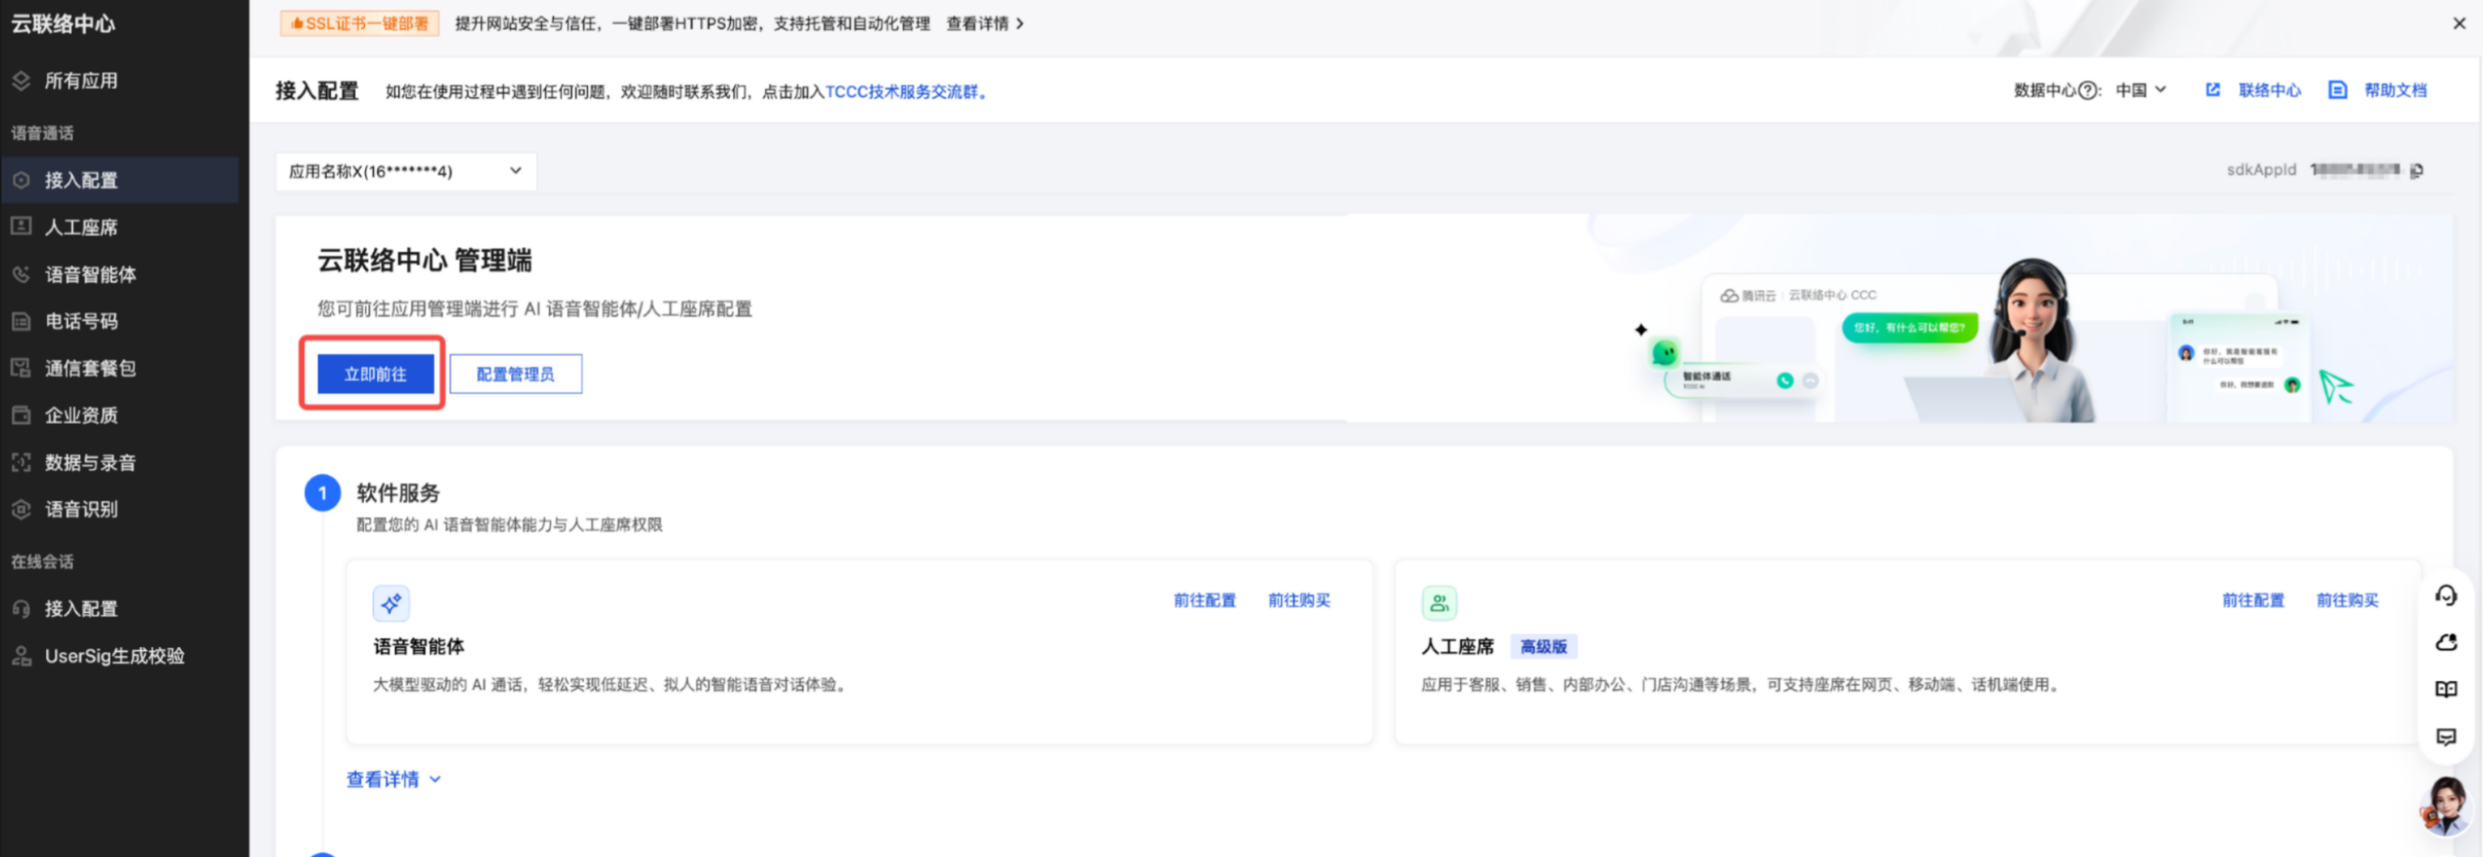Open the AI assistant avatar
This screenshot has height=857, width=2483.
click(x=2447, y=805)
